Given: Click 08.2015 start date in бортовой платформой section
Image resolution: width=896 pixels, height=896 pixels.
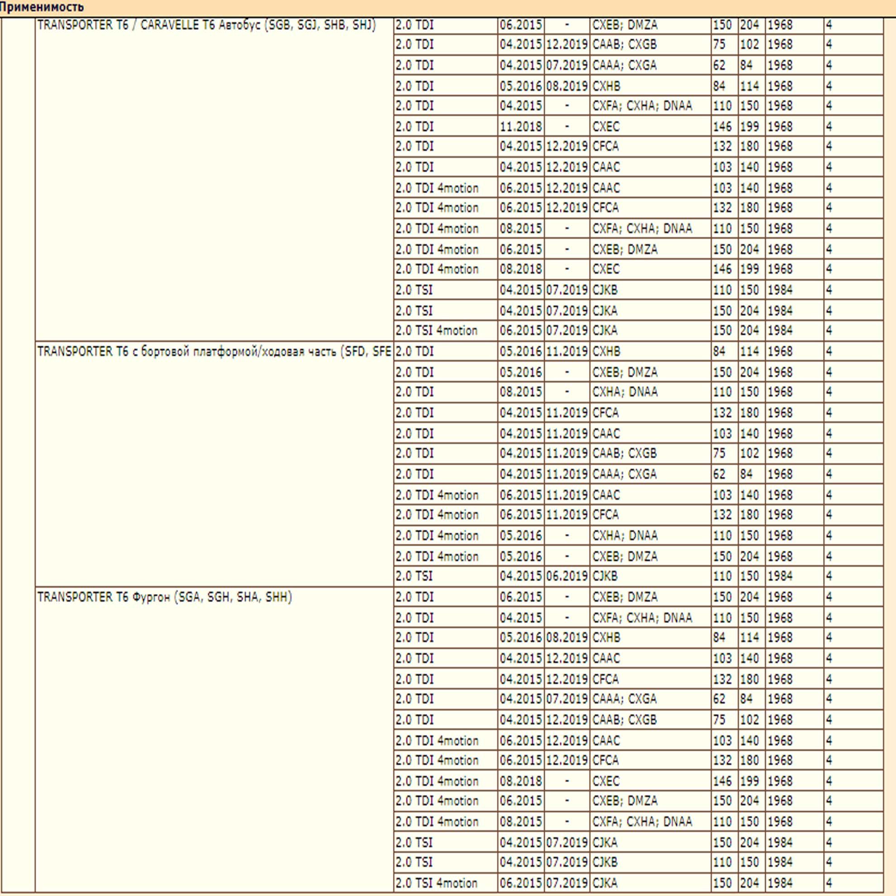Looking at the screenshot, I should click(520, 392).
